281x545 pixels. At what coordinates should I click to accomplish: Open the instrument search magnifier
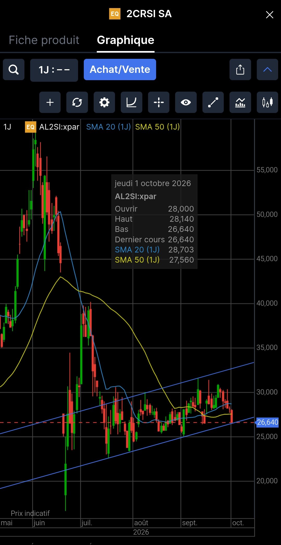[14, 69]
